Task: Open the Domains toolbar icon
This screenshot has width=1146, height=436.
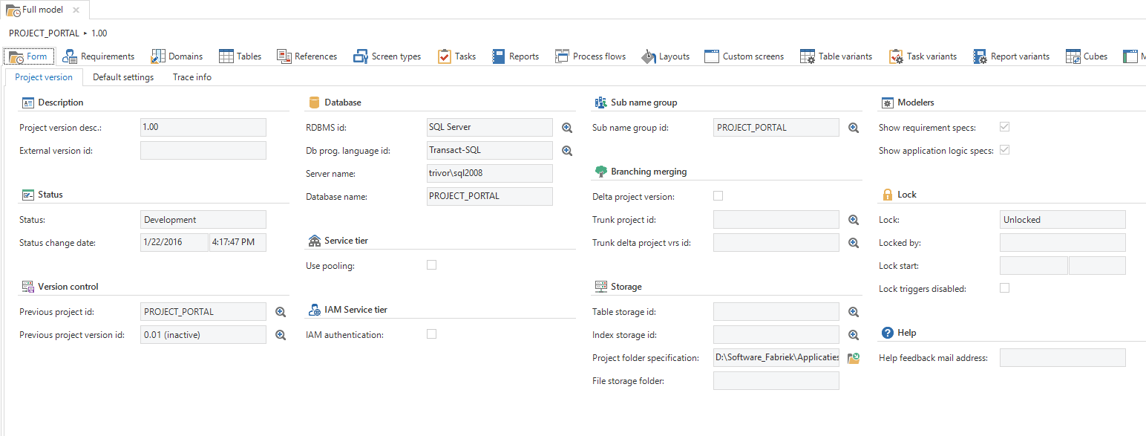Action: coord(158,56)
